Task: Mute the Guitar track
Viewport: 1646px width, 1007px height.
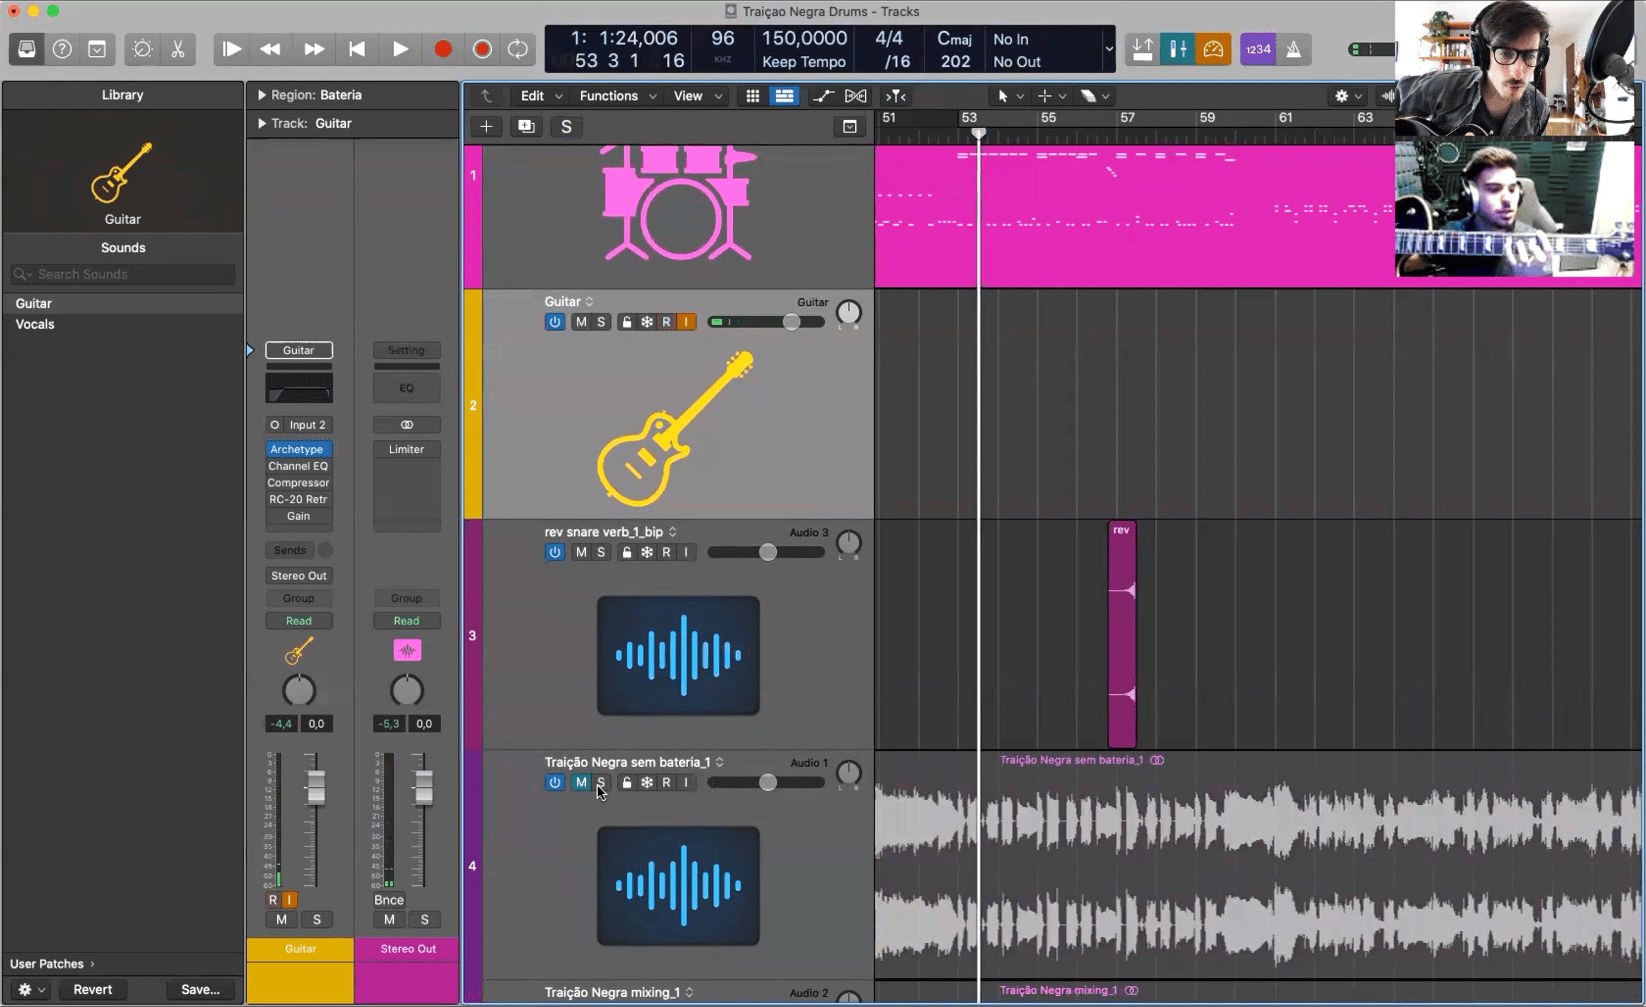Action: tap(581, 322)
